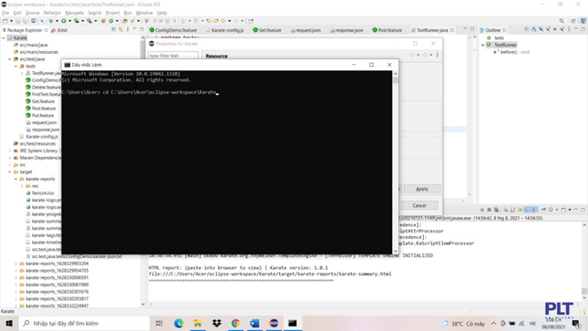Click the New wizard toolbar icon

[x=5, y=21]
